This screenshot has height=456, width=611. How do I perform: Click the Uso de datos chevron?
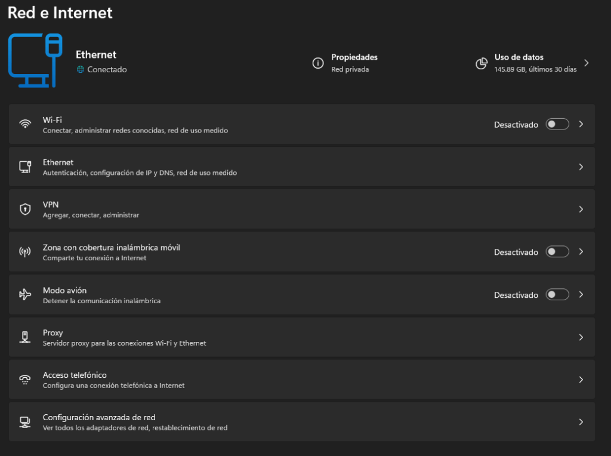[x=587, y=63]
